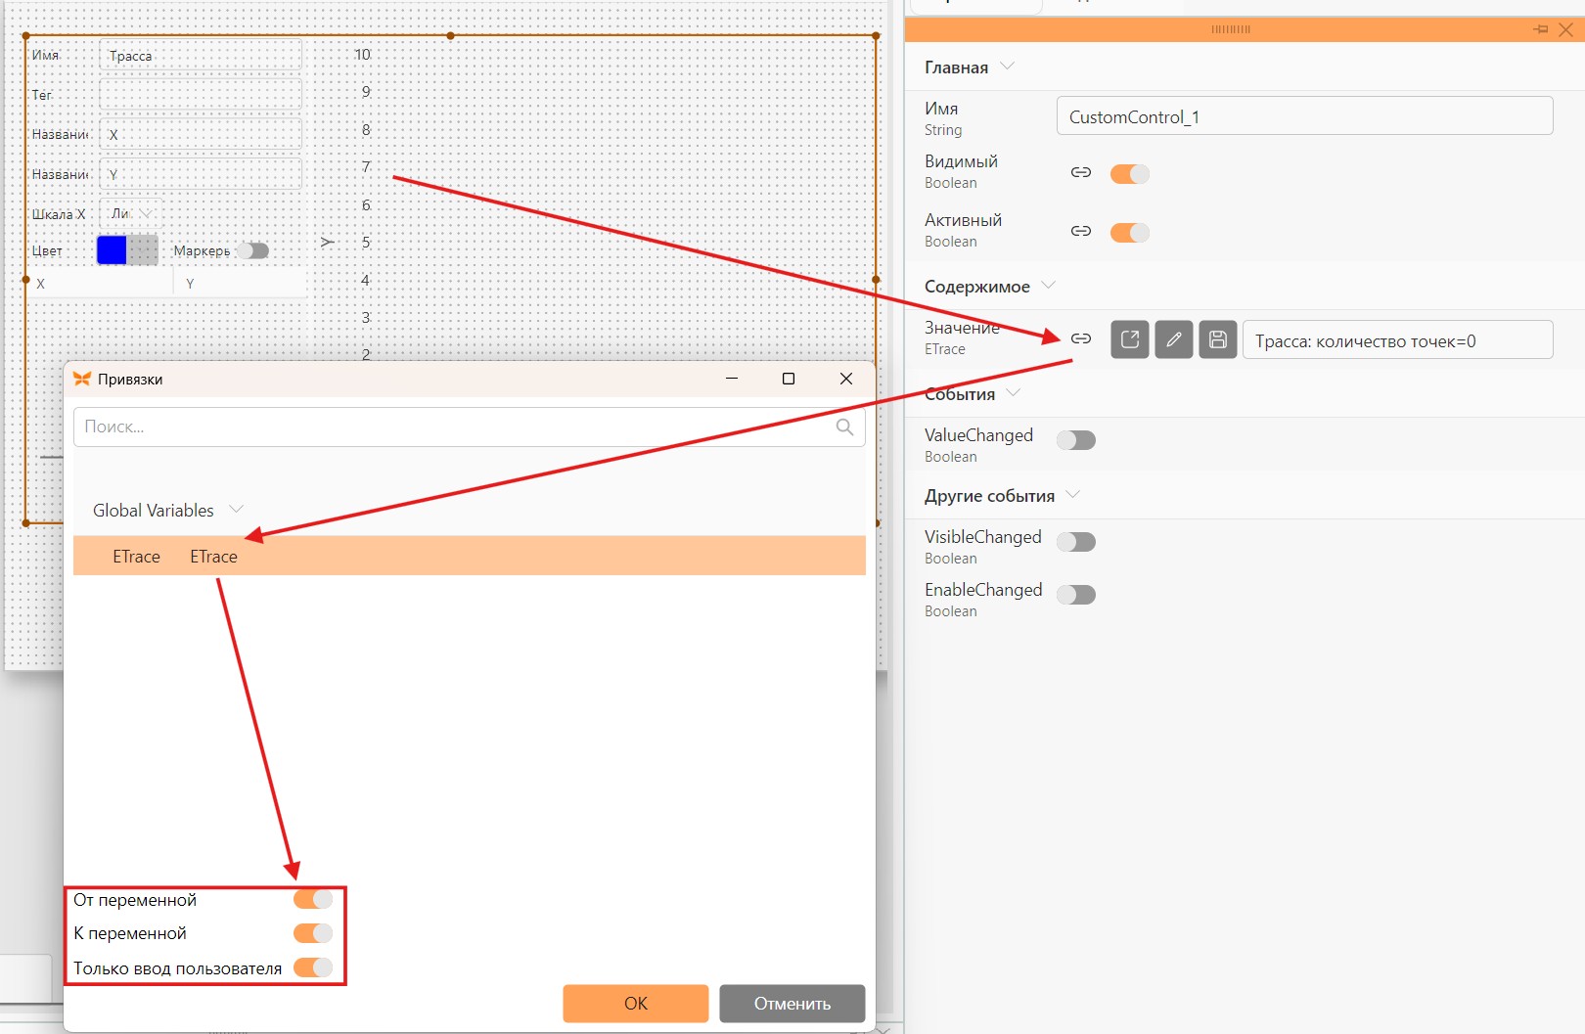Viewport: 1585px width, 1034px height.
Task: Click the save floppy icon for Значение
Action: coord(1218,339)
